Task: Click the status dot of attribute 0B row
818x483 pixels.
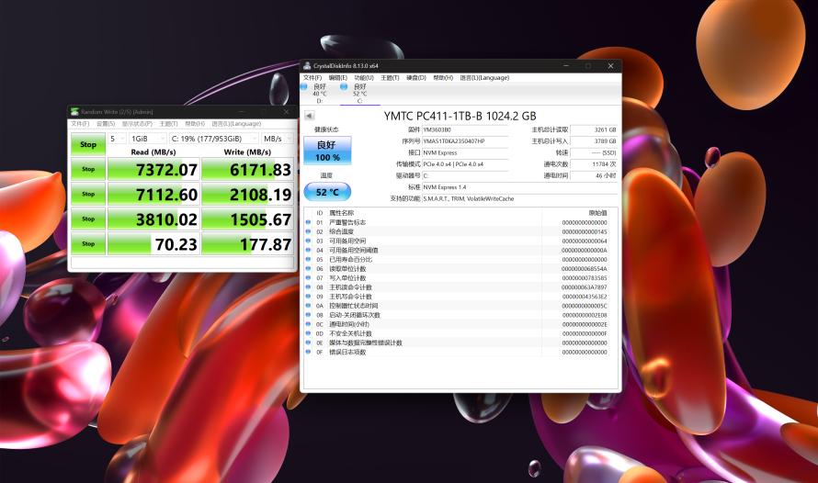Action: point(308,315)
